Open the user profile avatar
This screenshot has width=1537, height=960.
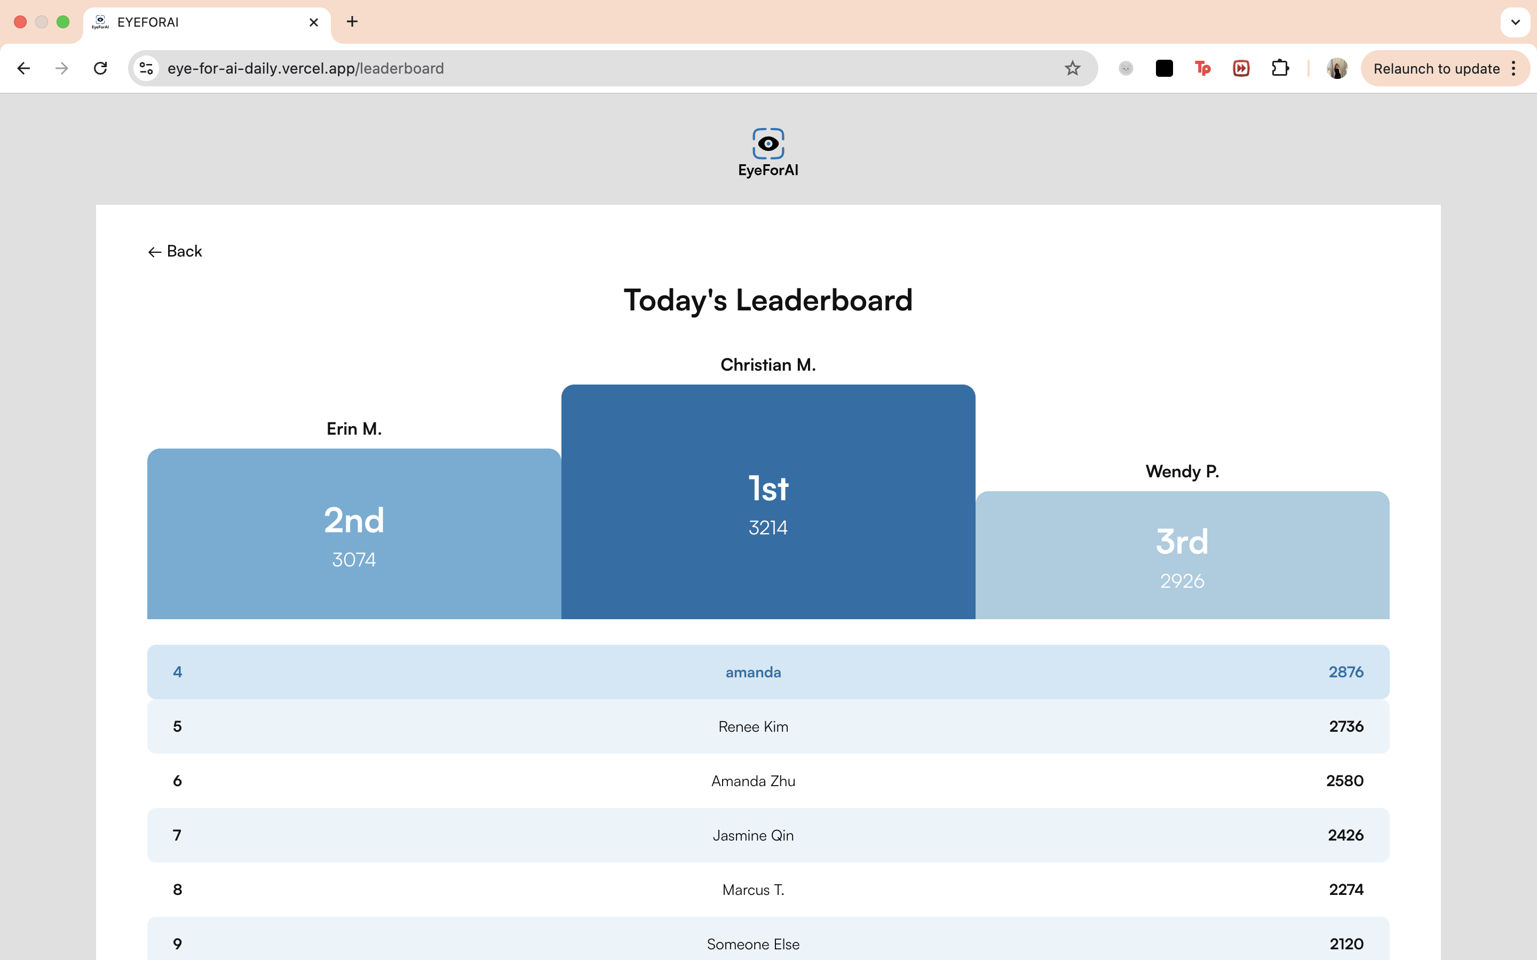(1337, 69)
